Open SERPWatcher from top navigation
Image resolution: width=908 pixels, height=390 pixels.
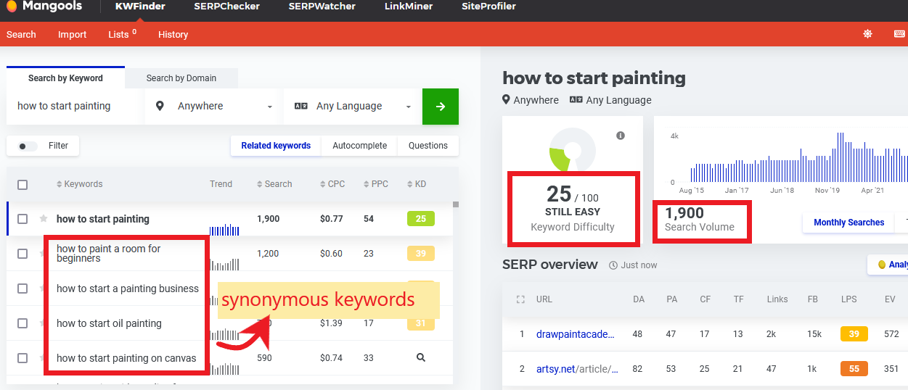click(x=322, y=7)
